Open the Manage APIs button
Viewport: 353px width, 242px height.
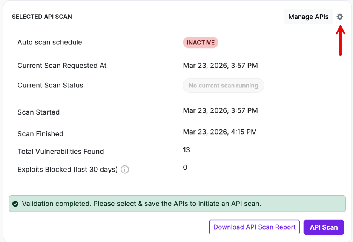pyautogui.click(x=308, y=17)
